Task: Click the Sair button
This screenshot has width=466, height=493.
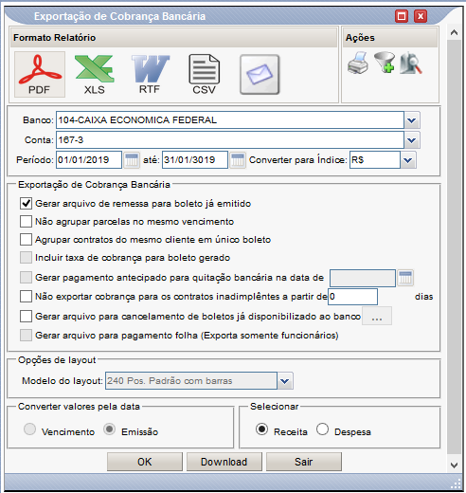Action: pos(304,462)
